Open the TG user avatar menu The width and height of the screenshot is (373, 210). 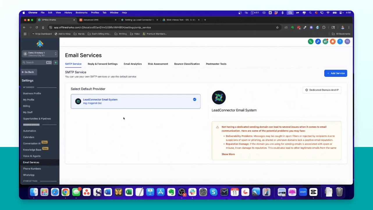tap(347, 41)
